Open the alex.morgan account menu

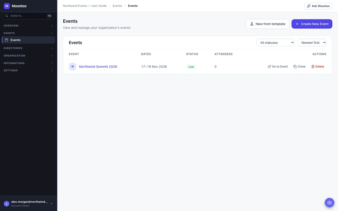point(28,204)
